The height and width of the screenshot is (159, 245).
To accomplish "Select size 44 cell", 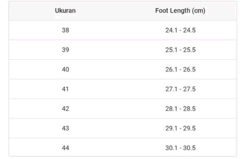I will coord(65,148).
